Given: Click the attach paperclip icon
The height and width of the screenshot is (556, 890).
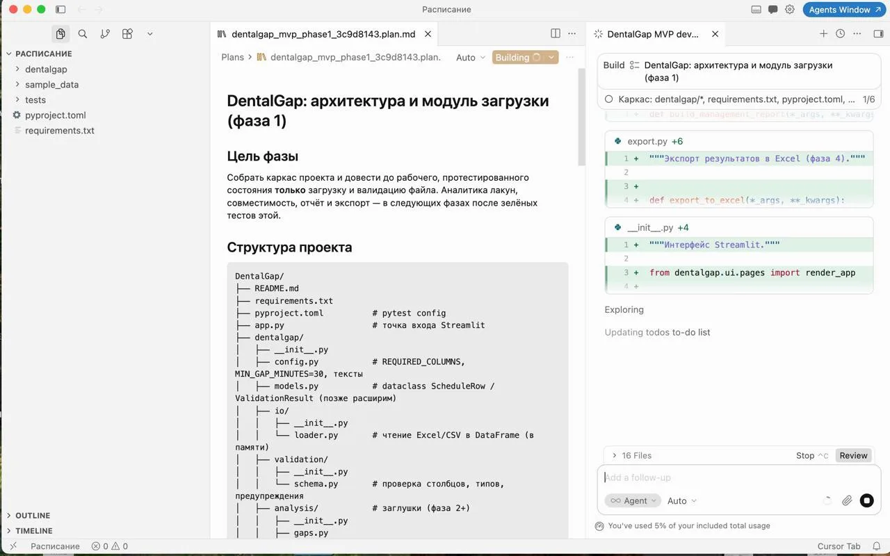Looking at the screenshot, I should (847, 500).
